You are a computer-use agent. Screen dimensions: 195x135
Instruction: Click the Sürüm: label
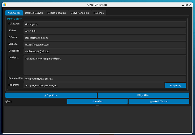pos(12,30)
